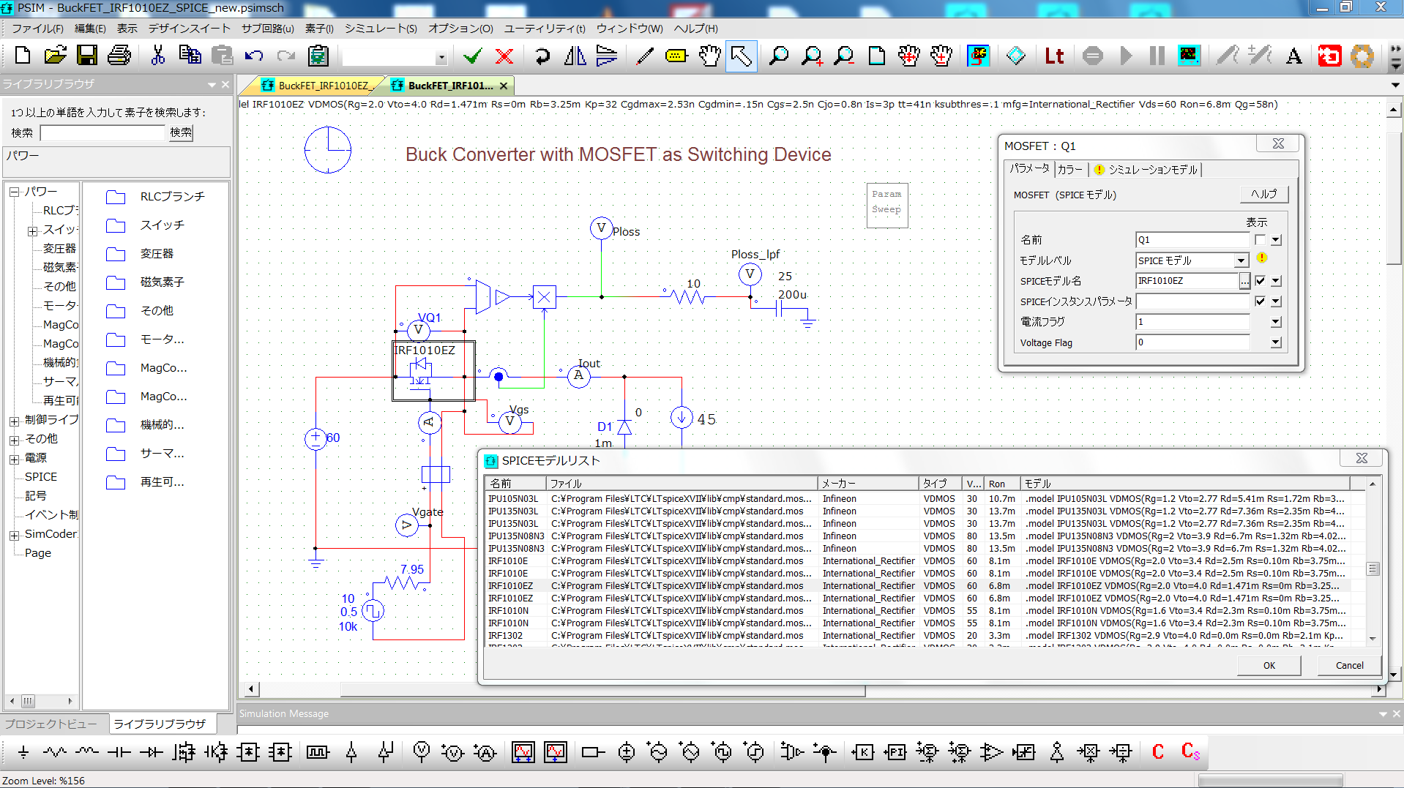Switch to the カラー tab in MOSFET dialog

(1069, 169)
